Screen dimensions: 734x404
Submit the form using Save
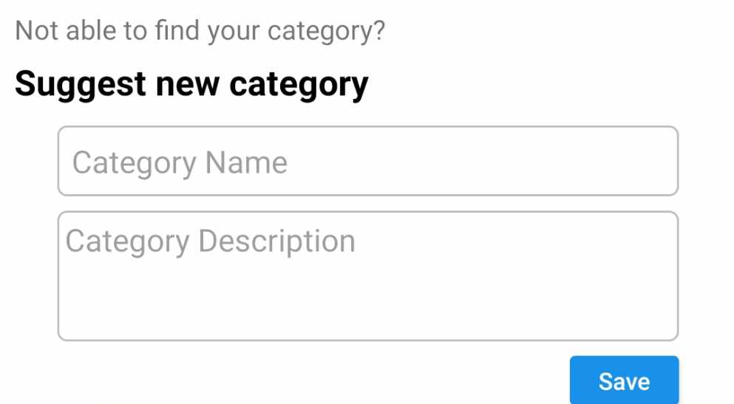coord(624,381)
